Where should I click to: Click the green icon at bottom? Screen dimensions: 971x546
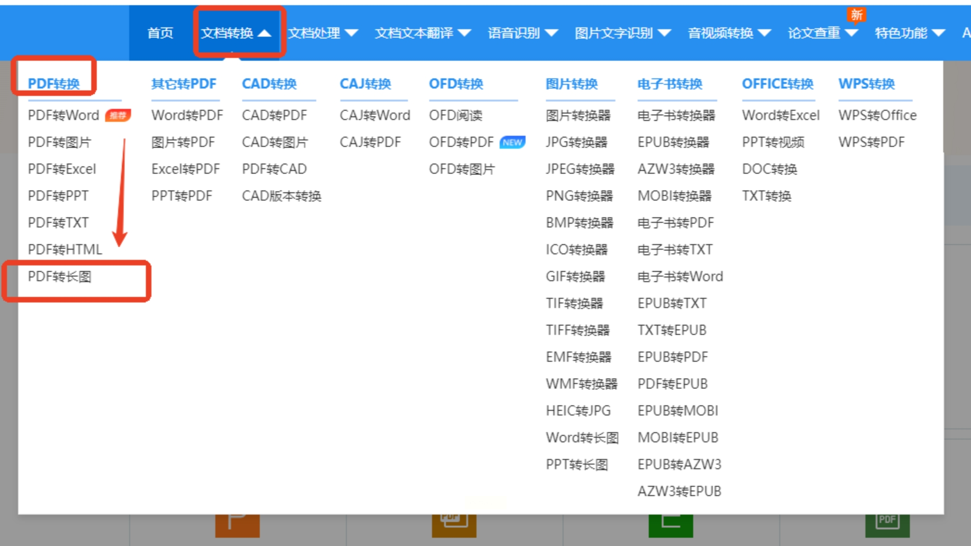coord(670,526)
